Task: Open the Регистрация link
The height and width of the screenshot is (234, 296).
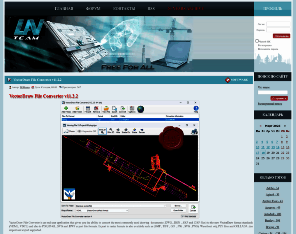Action: point(265,45)
